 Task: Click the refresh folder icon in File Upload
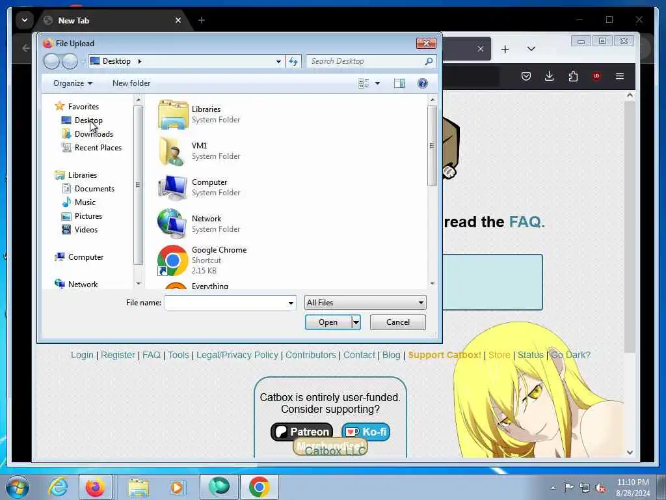click(293, 61)
